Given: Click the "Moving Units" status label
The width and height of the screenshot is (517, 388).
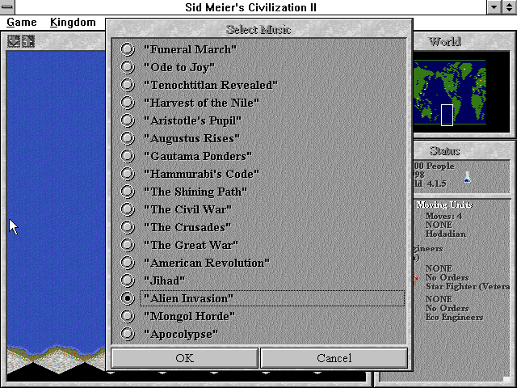Looking at the screenshot, I should tap(444, 205).
